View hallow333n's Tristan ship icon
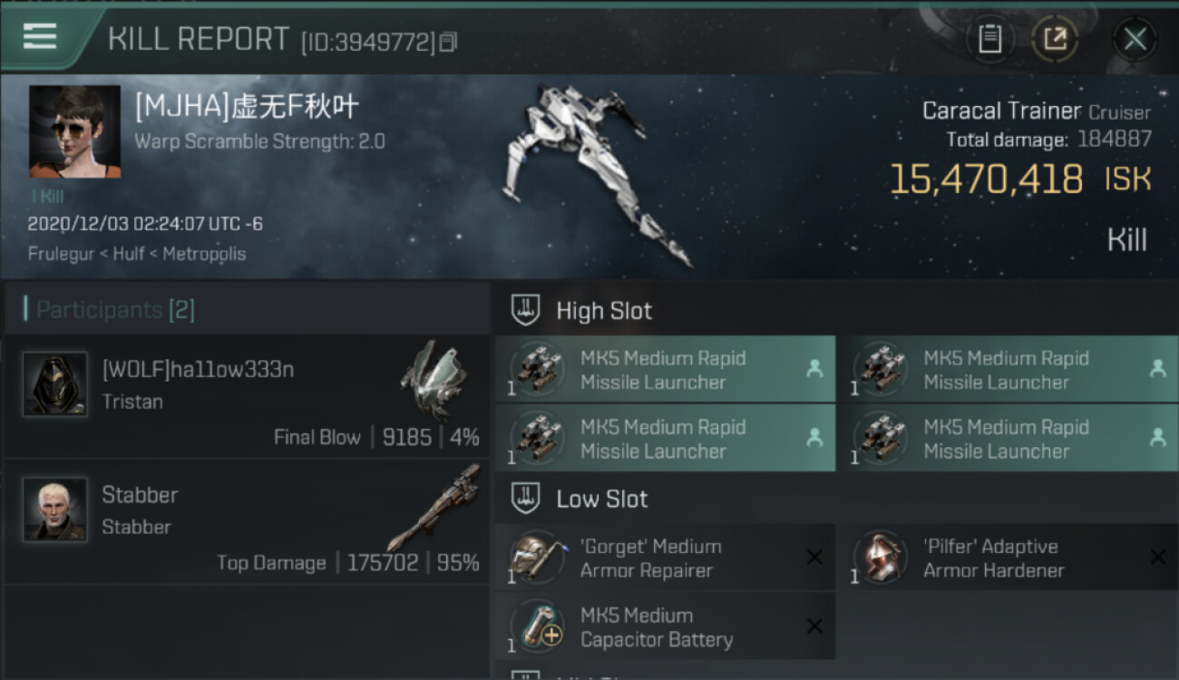Viewport: 1179px width, 680px height. coord(434,379)
